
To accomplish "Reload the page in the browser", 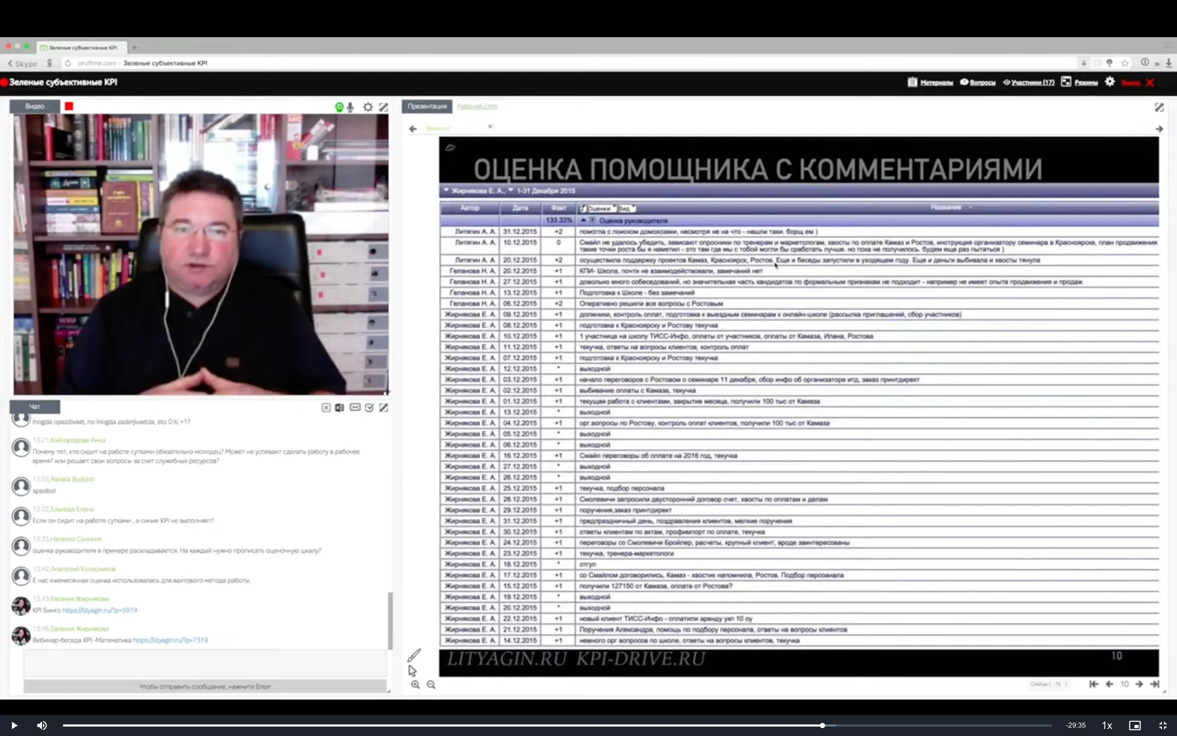I will click(68, 63).
